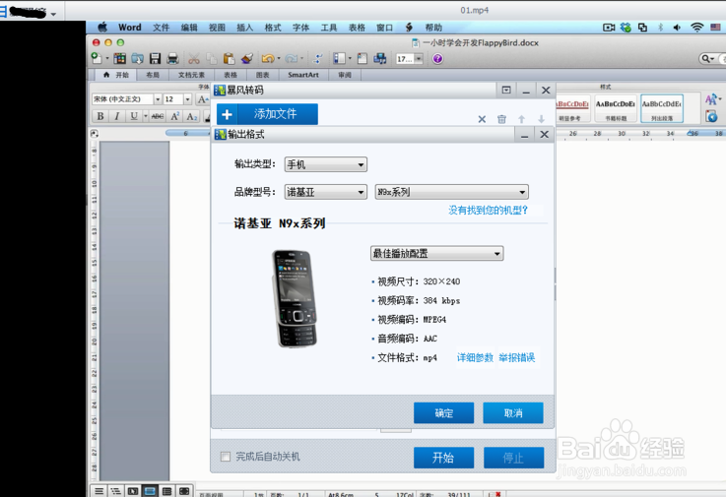The image size is (726, 497).
Task: Open the Media Browser icon
Action: coord(380,58)
